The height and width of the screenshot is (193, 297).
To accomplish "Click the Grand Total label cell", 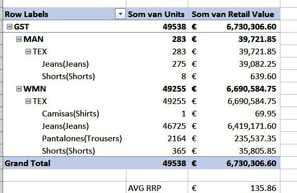I will coord(64,163).
